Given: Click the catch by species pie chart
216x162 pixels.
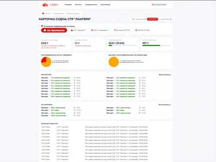Looking at the screenshot, I should point(114,62).
